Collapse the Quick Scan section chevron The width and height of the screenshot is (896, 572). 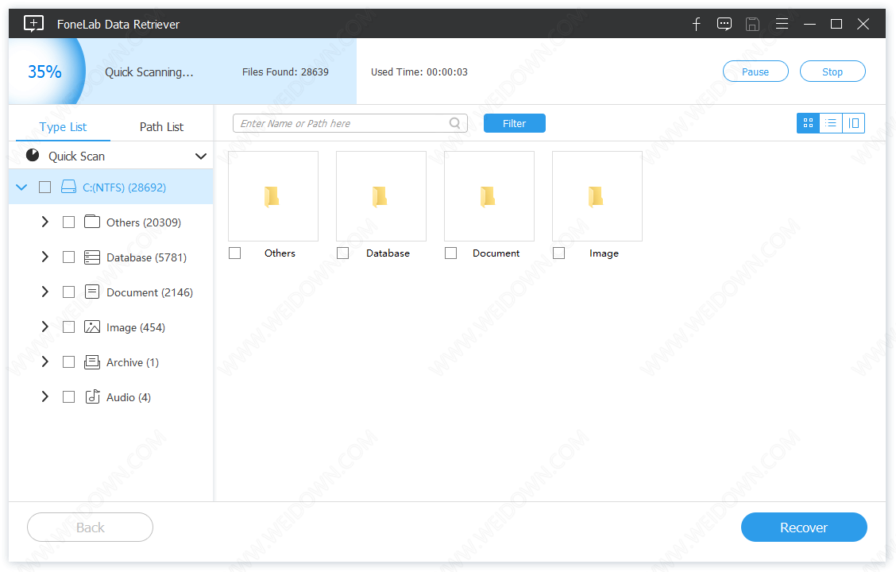pyautogui.click(x=201, y=156)
